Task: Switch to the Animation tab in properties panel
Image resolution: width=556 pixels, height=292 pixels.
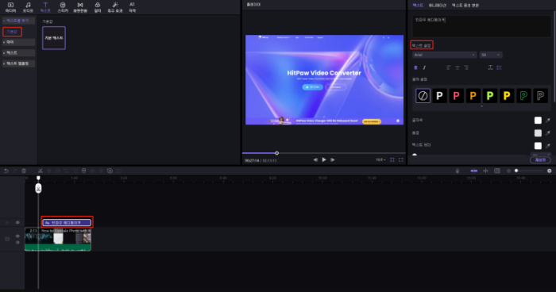Action: point(437,6)
